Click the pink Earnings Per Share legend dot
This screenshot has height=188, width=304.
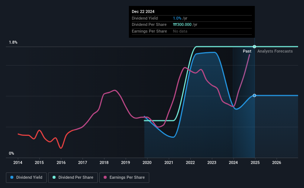(x=105, y=177)
